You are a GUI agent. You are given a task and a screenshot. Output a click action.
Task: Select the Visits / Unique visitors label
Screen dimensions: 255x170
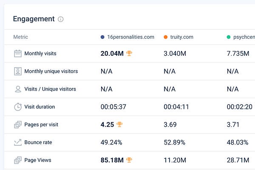pos(50,89)
